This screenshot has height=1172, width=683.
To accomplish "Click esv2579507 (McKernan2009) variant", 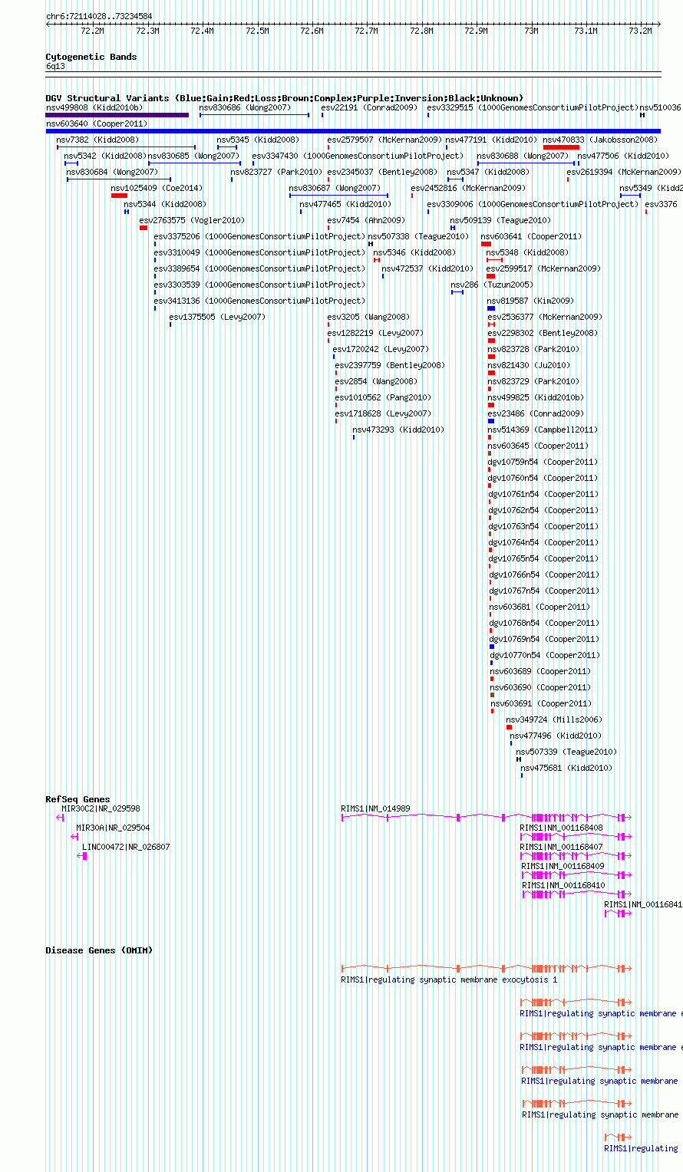I will [x=384, y=140].
